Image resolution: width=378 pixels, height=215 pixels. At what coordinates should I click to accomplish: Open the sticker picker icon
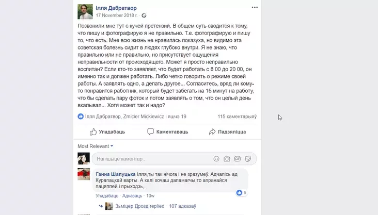coord(248,159)
